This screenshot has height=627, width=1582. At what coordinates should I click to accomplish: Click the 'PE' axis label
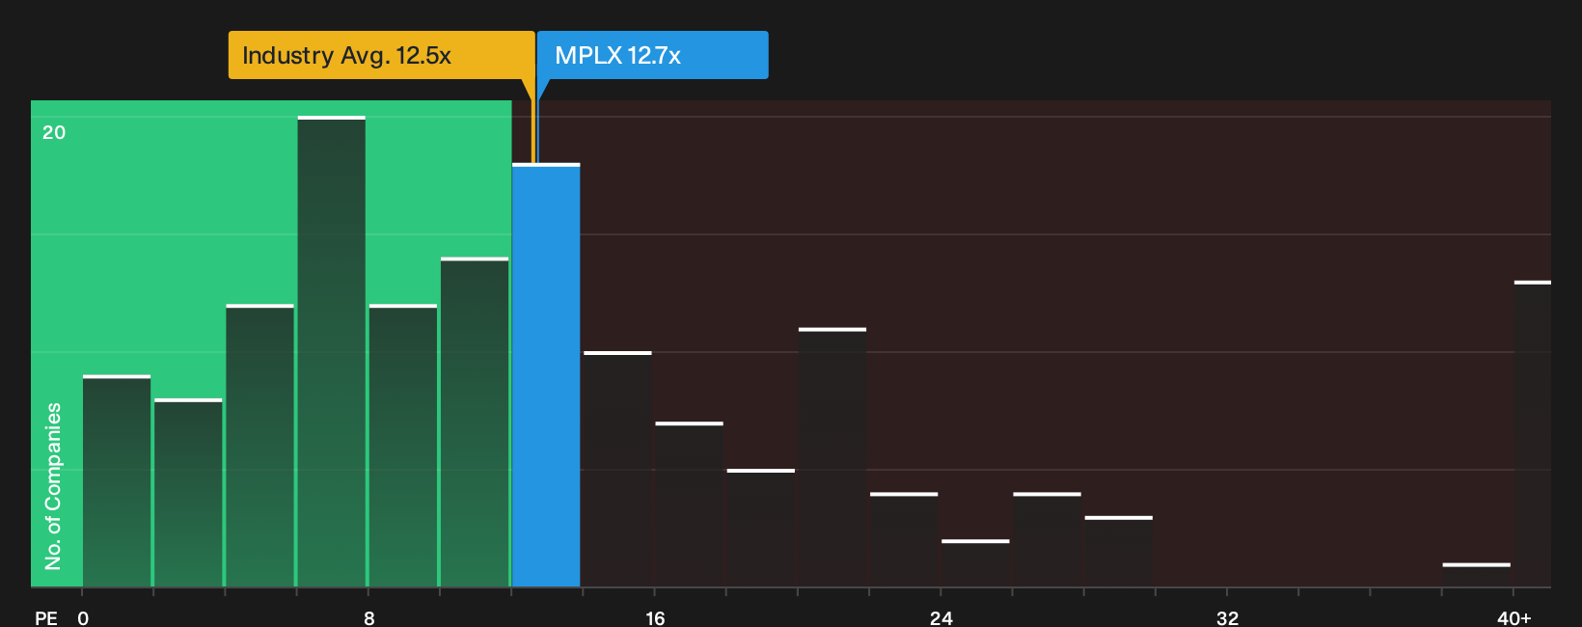(46, 618)
